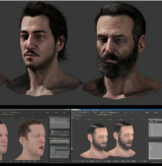Click the brush slider in left window's top toolbar
This screenshot has width=162, height=166.
(x=15, y=112)
